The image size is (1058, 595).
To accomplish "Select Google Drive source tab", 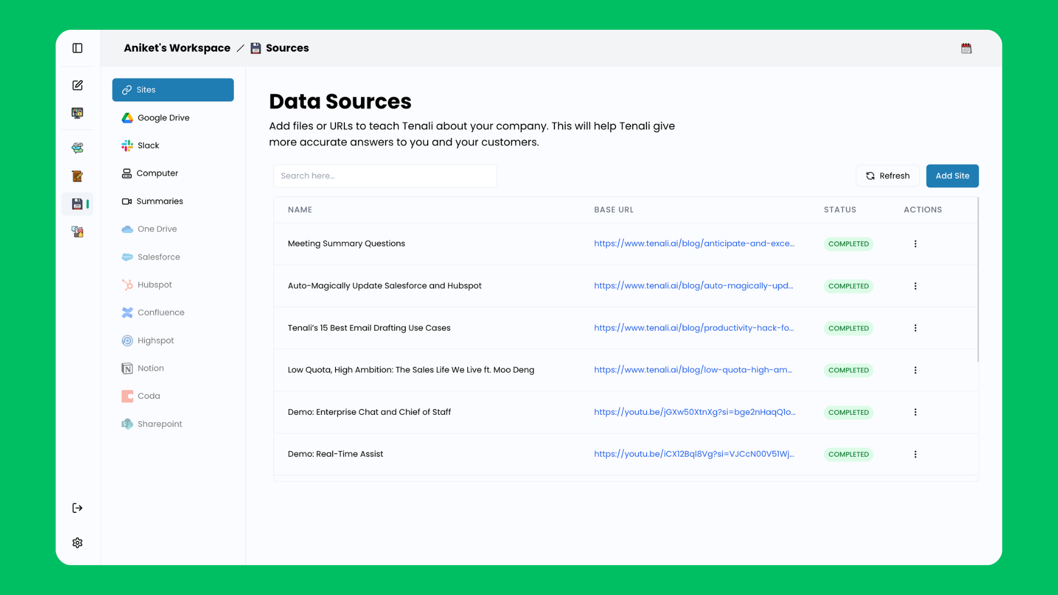I will pyautogui.click(x=163, y=117).
